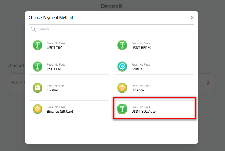Click the Binance label text
The height and width of the screenshot is (151, 225).
point(137,90)
